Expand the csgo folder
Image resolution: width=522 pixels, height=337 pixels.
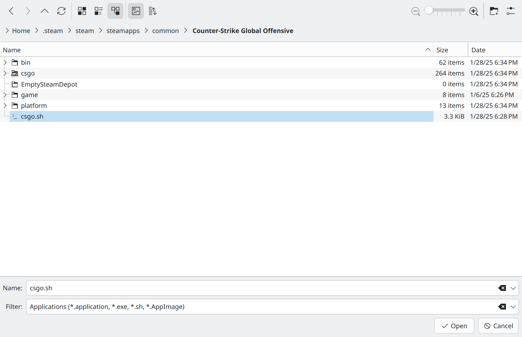click(5, 73)
